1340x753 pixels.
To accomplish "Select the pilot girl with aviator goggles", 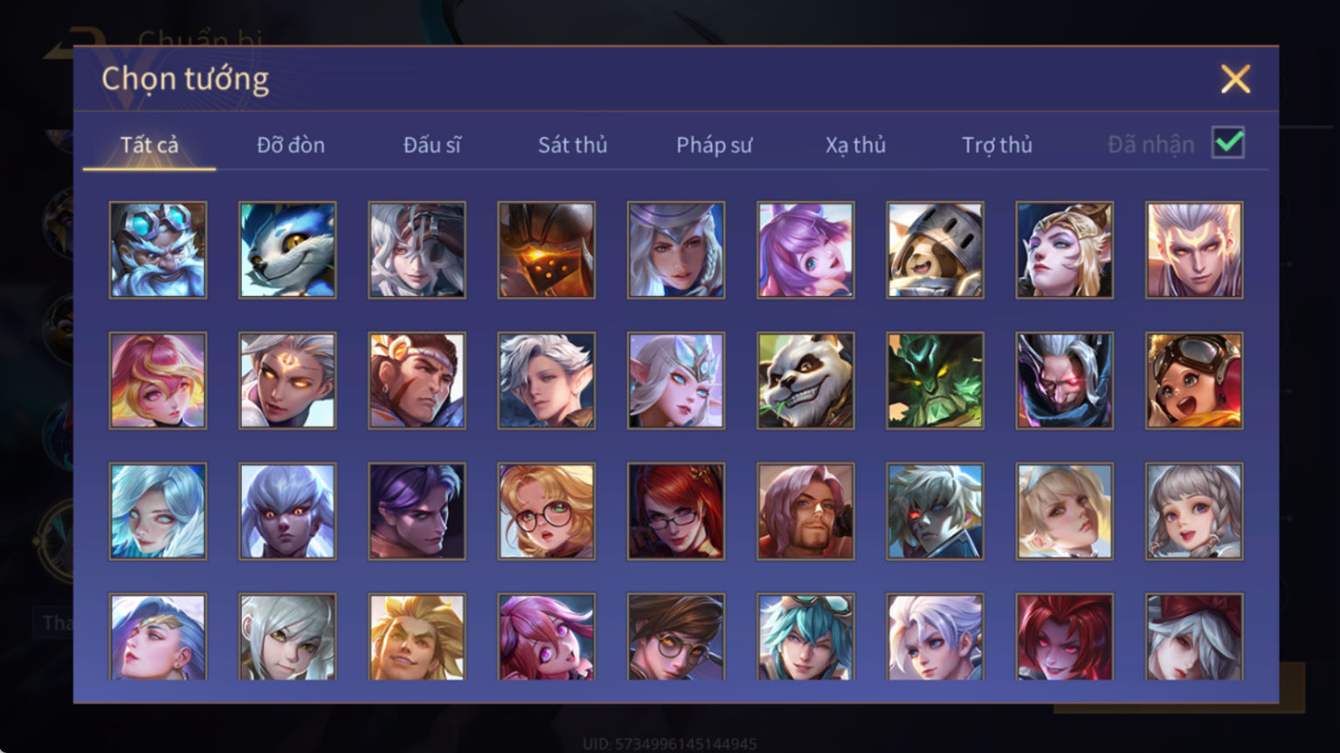I will point(1194,381).
